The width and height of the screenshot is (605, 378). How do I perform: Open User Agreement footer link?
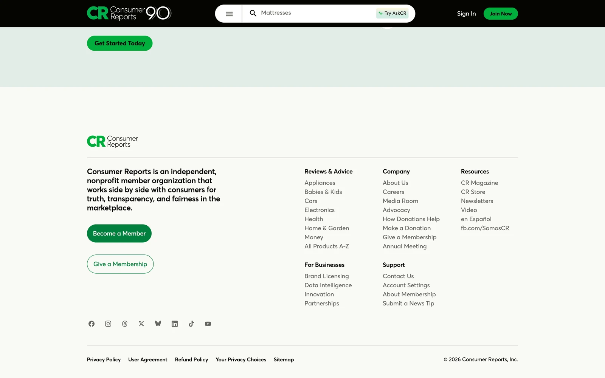(x=147, y=360)
